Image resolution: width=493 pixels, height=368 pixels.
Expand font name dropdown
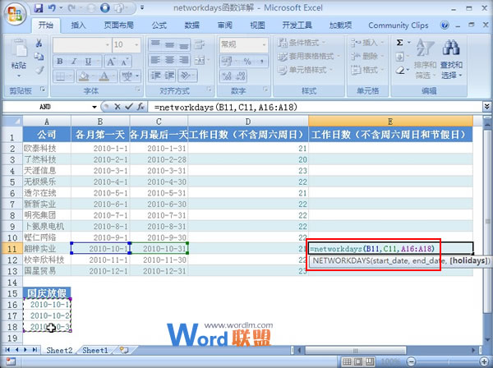[x=107, y=45]
